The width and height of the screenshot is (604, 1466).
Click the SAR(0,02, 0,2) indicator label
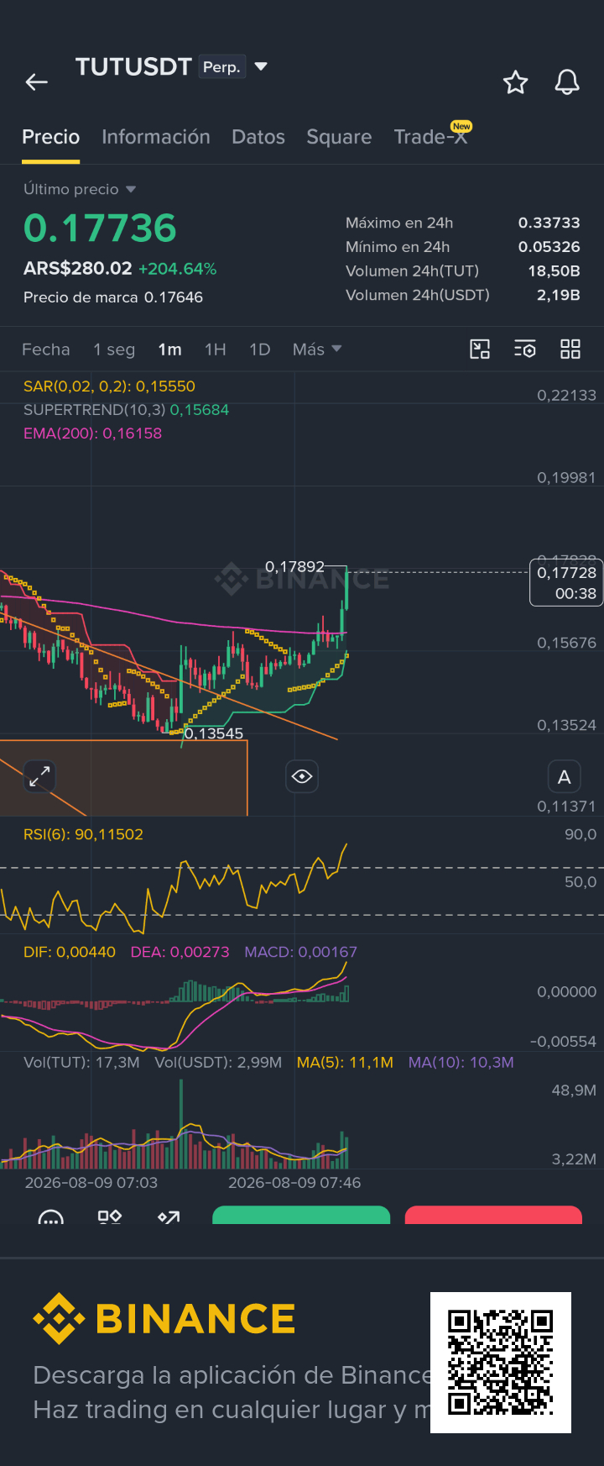(109, 386)
